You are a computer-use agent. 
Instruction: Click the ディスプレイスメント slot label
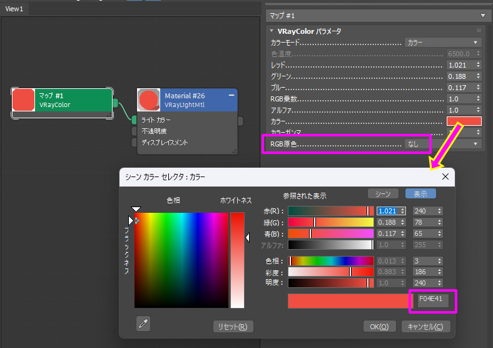pos(165,142)
